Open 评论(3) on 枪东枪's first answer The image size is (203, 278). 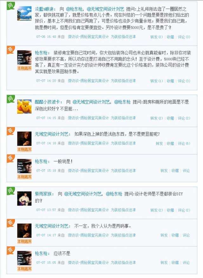pos(184,81)
